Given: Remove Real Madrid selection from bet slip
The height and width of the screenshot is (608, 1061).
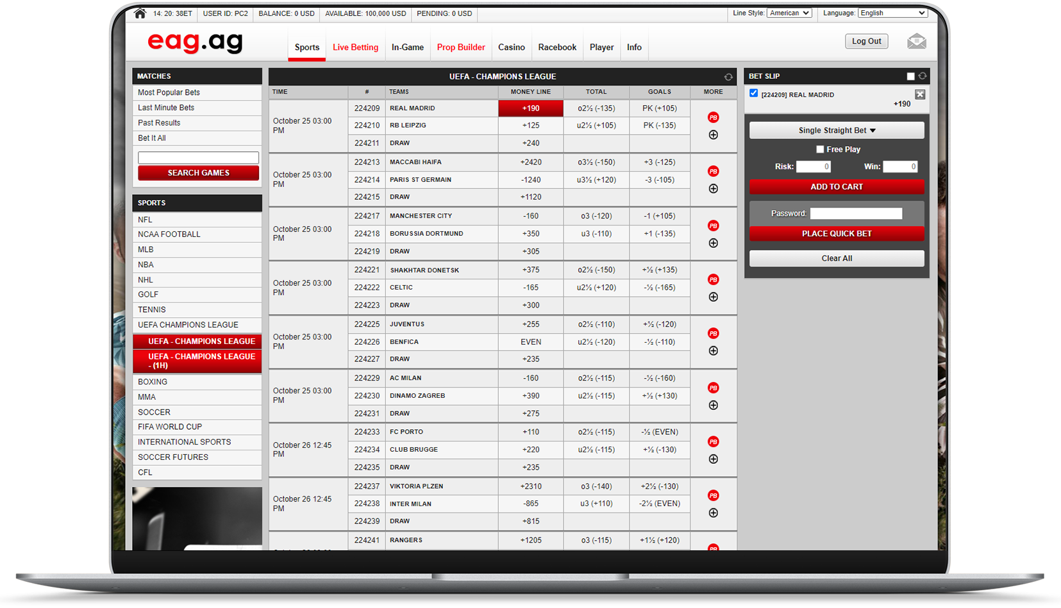Looking at the screenshot, I should [x=920, y=95].
